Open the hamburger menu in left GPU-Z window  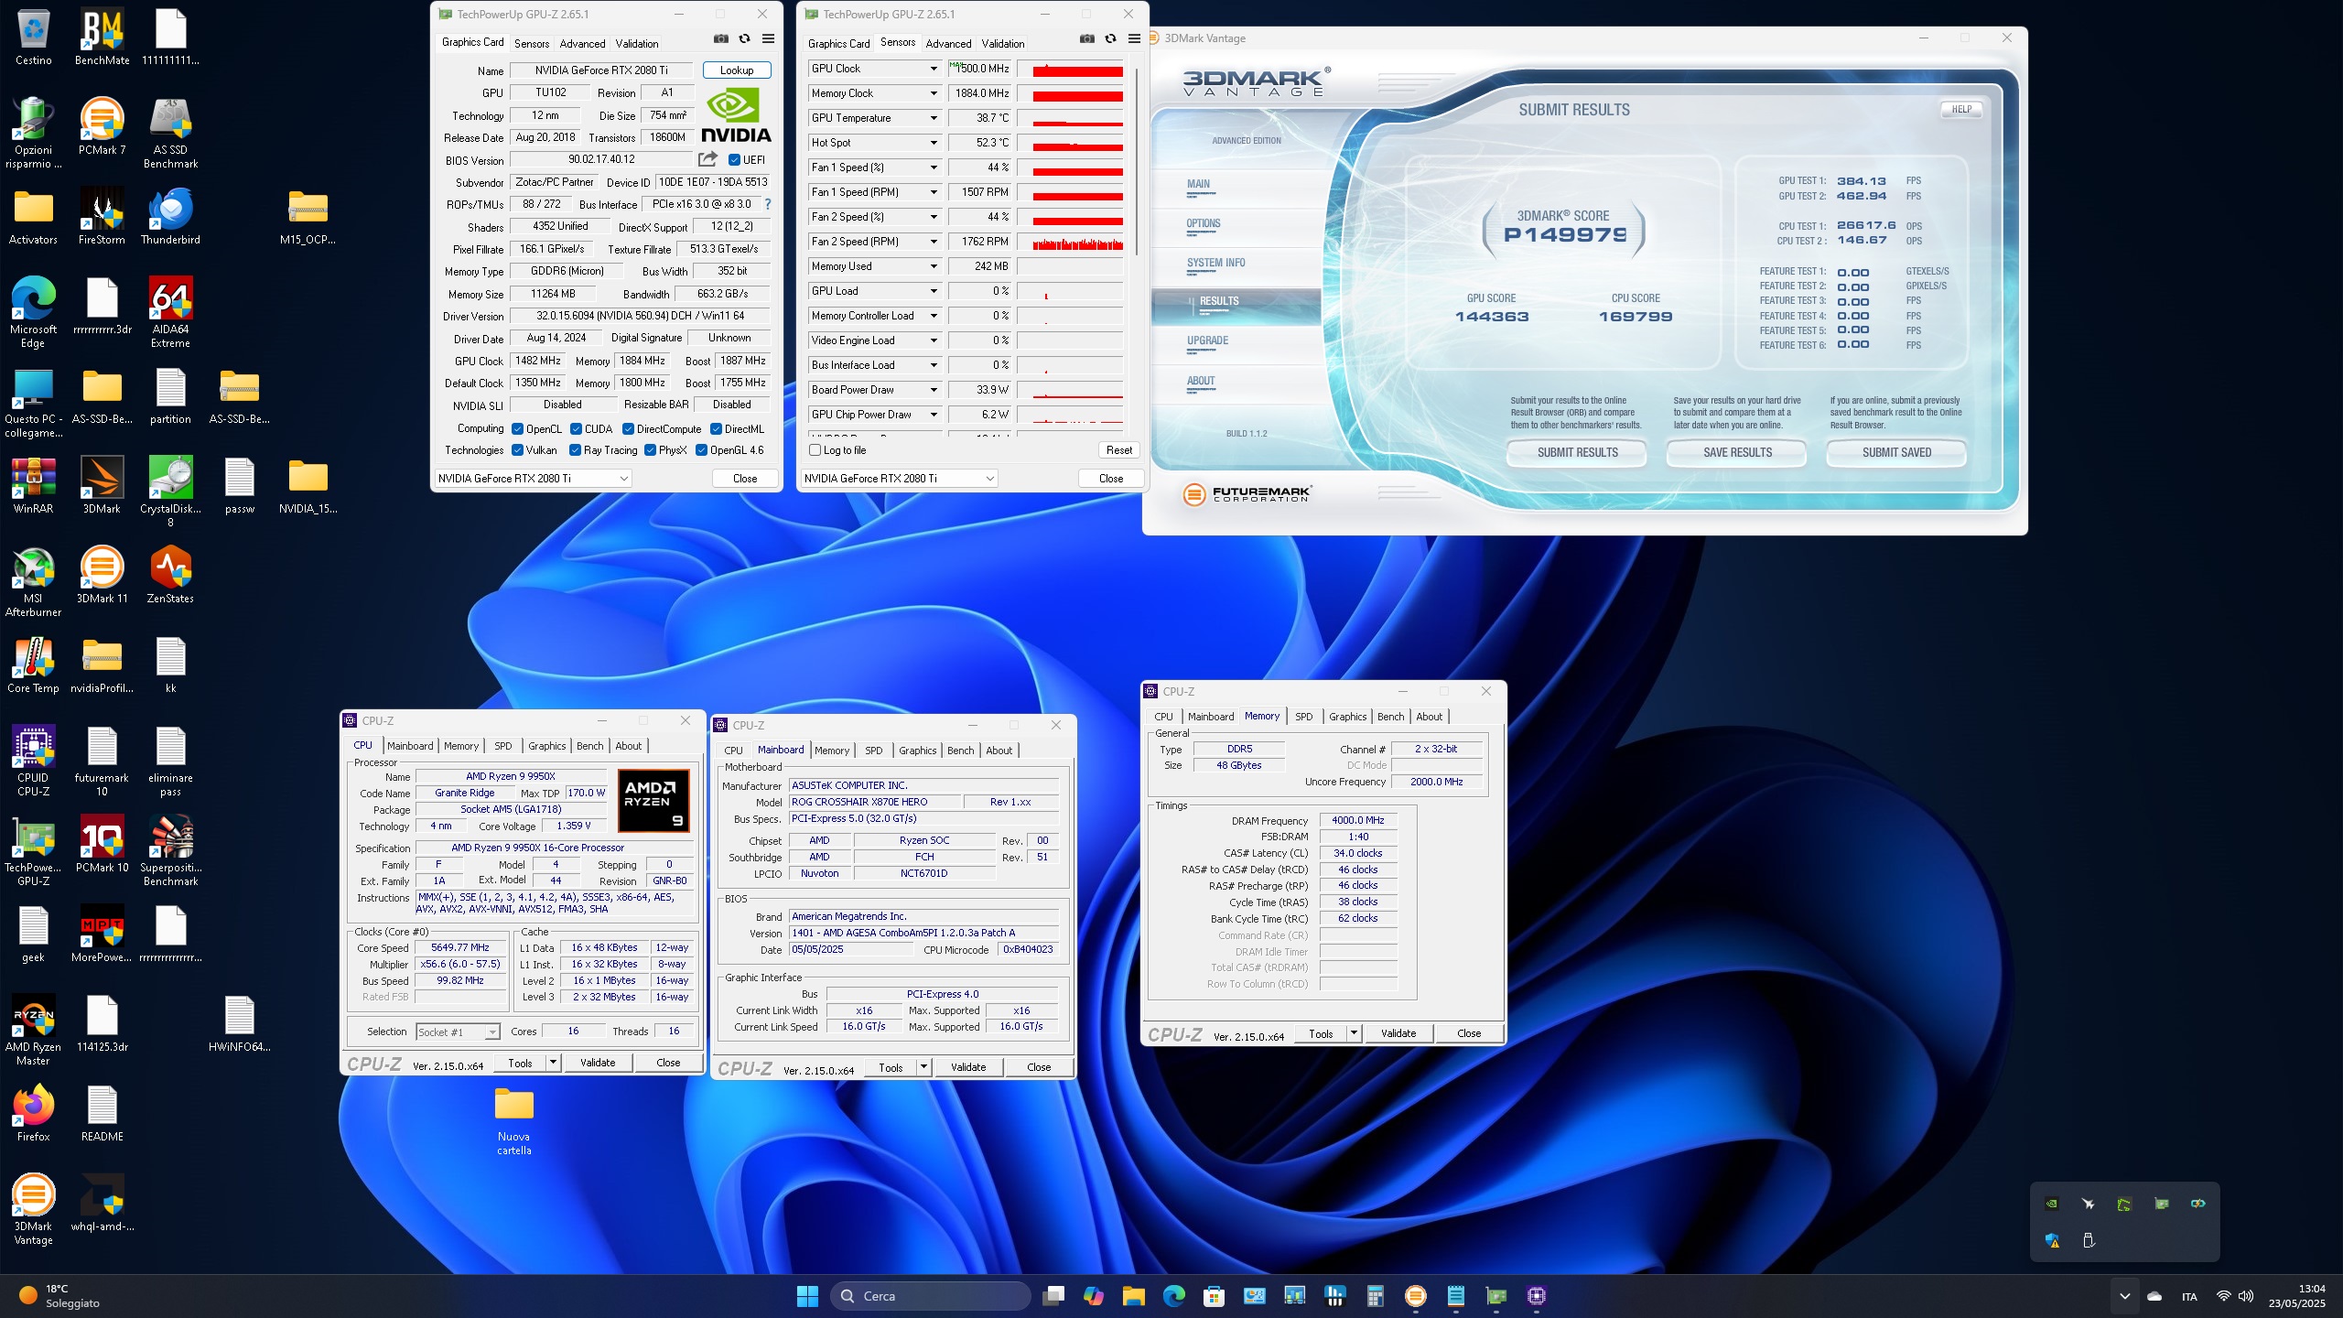tap(769, 39)
